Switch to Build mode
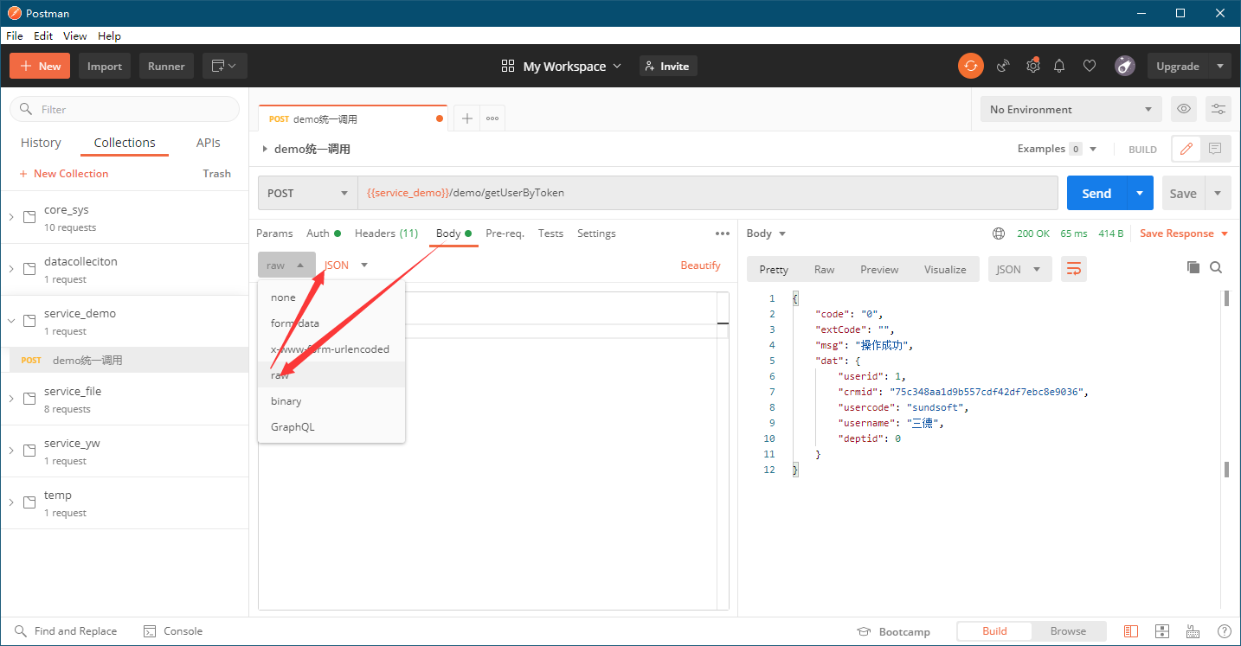This screenshot has height=646, width=1241. click(994, 631)
